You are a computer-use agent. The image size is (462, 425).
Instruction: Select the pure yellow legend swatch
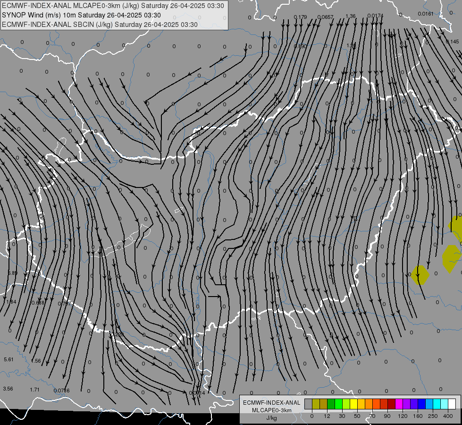tap(354, 404)
